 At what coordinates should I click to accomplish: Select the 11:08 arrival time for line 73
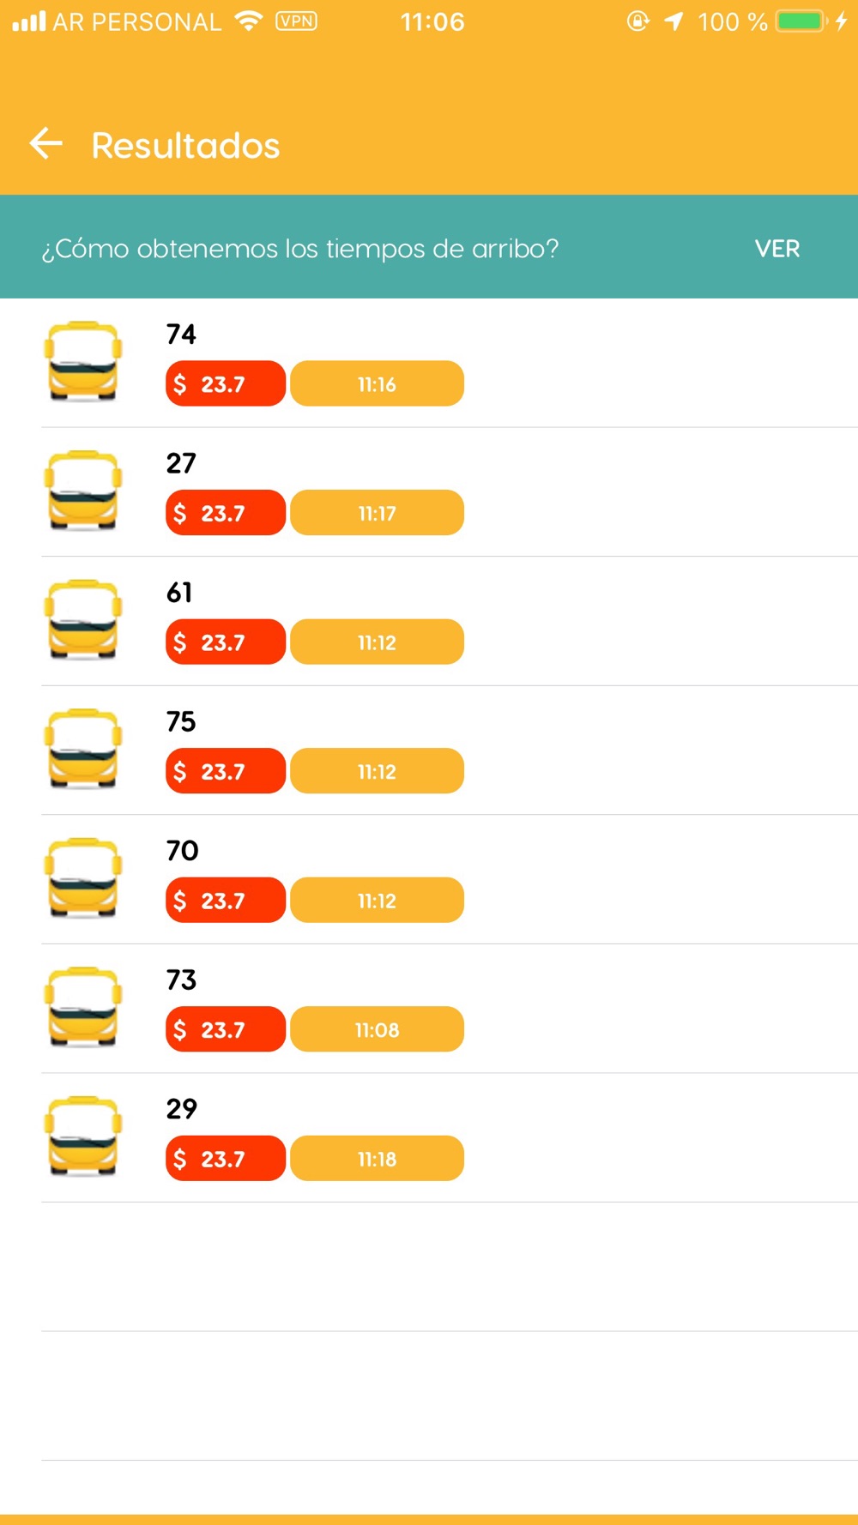(377, 1029)
